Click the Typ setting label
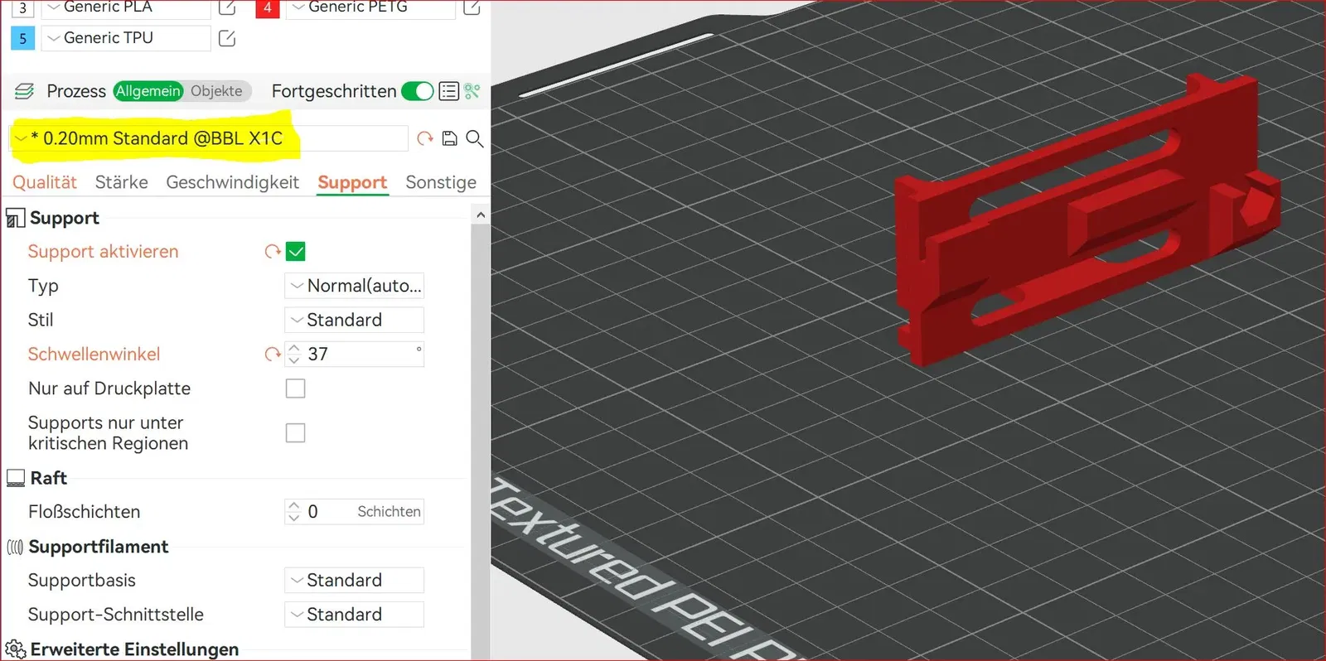Screen dimensions: 1326x661 43,287
